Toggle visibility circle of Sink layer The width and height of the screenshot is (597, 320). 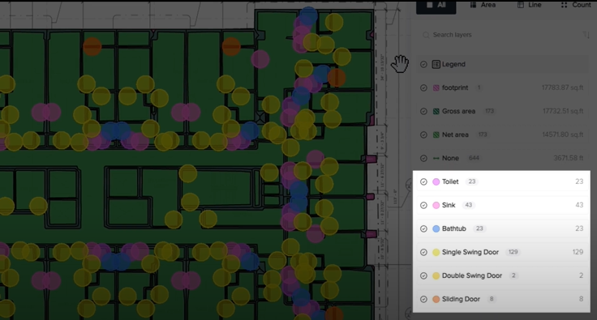tap(423, 205)
